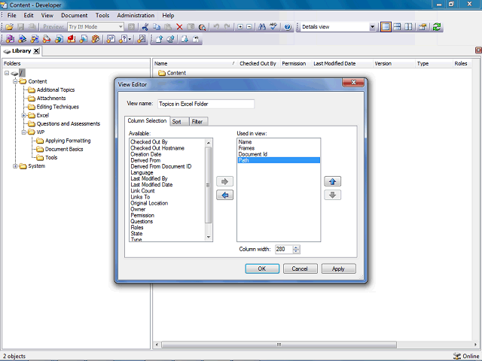The image size is (482, 361).
Task: Click the purple new module icon
Action: 10,39
